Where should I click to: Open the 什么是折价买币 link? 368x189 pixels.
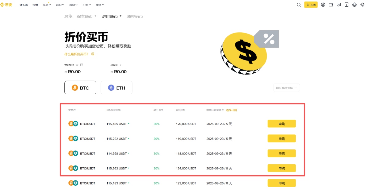point(77,54)
